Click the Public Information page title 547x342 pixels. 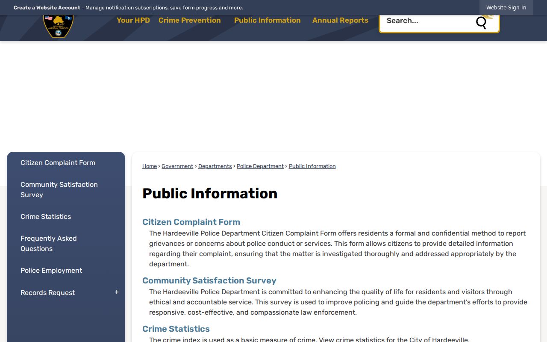pyautogui.click(x=210, y=194)
